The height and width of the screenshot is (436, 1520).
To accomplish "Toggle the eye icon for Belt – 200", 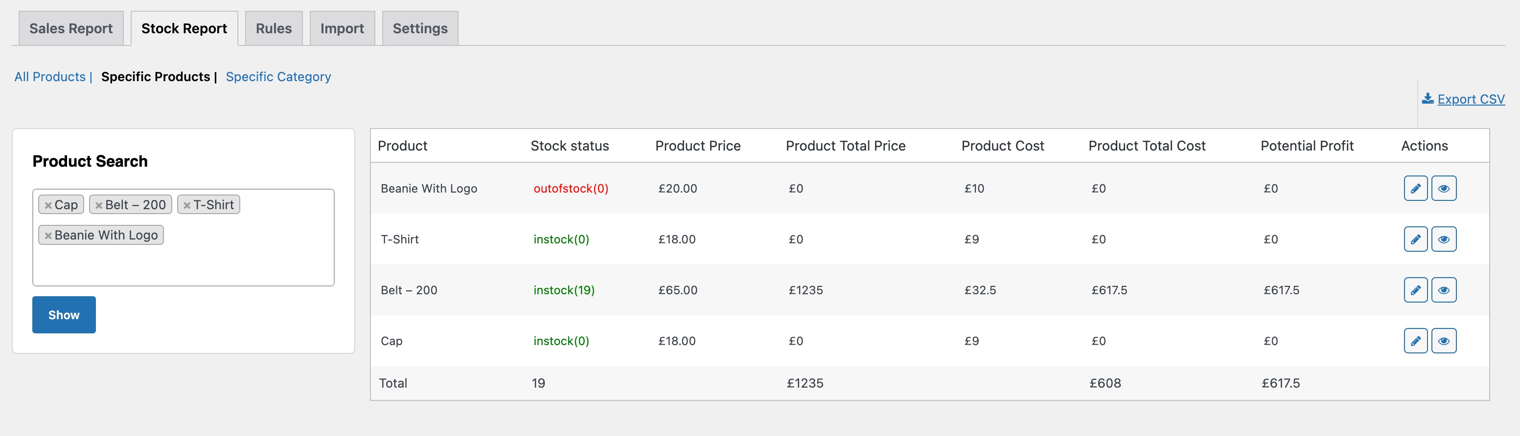I will [x=1444, y=289].
